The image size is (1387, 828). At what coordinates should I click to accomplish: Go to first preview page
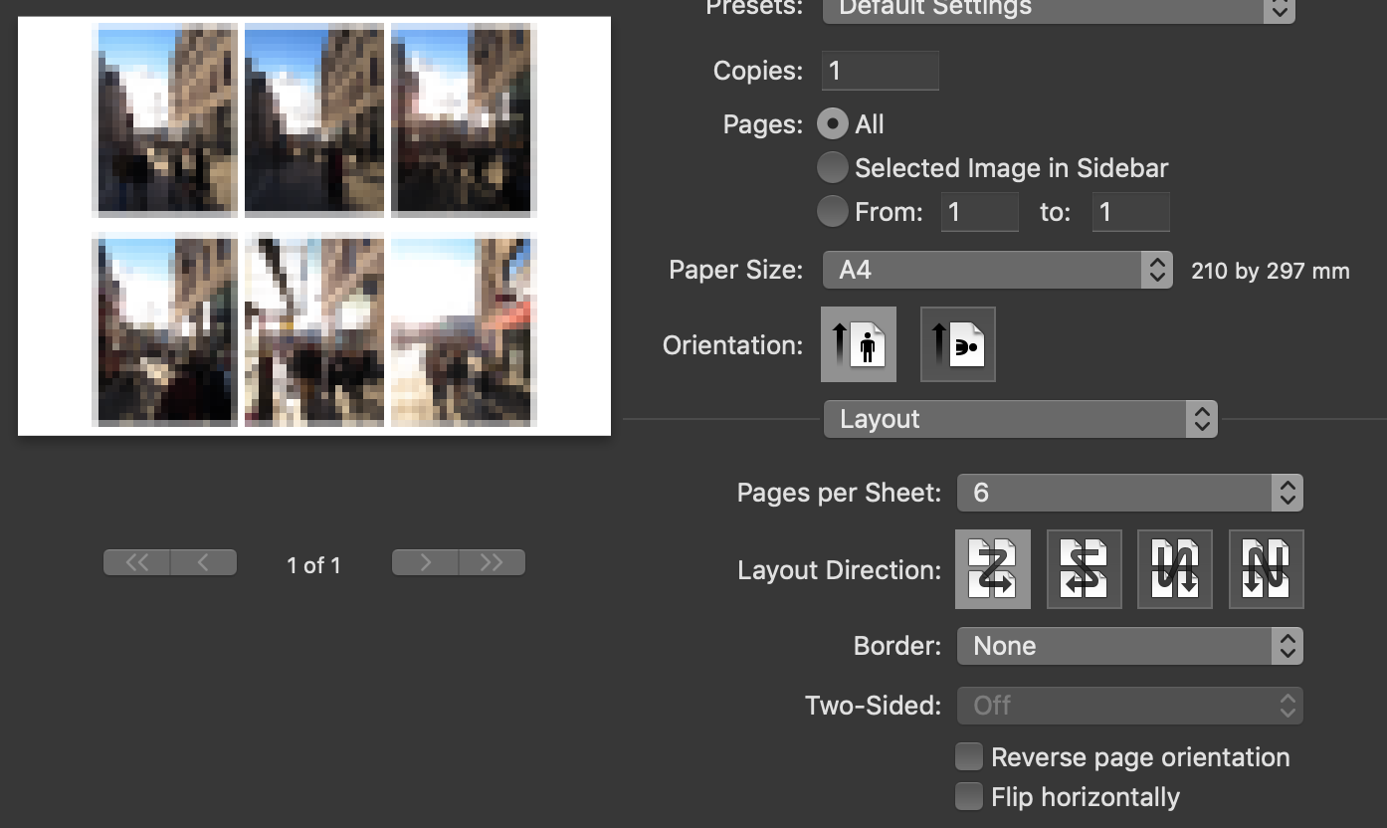pos(136,561)
